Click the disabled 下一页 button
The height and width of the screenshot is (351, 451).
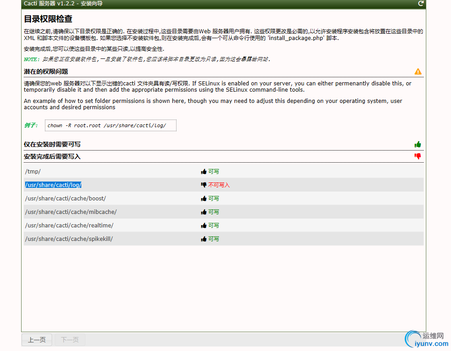(x=70, y=340)
